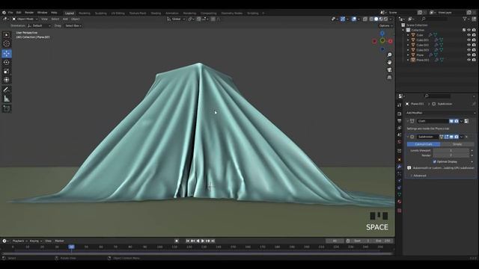Open the Tool properties tab icon
This screenshot has height=269, width=479.
coord(399,105)
